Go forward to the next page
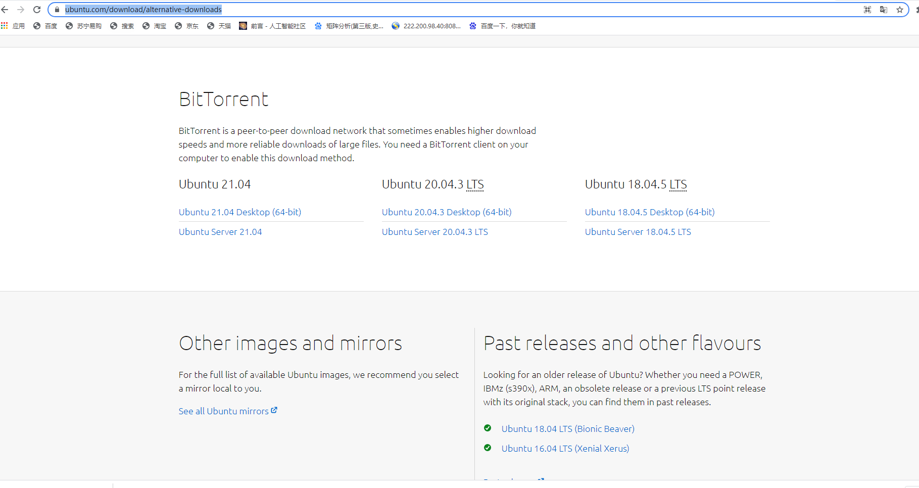The image size is (919, 488). [x=21, y=10]
